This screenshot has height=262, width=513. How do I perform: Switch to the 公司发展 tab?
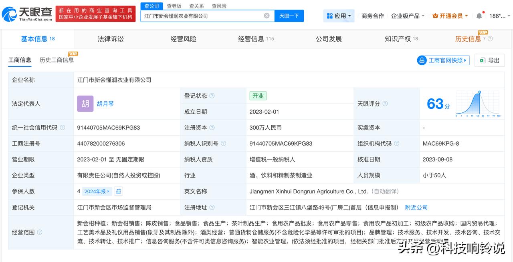tap(329, 39)
